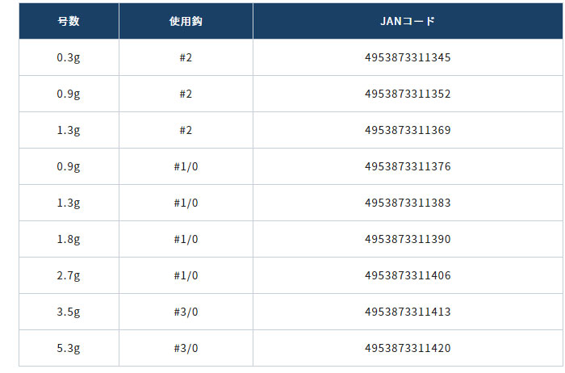565x373 pixels.
Task: Select JAN code 4953873311383
Action: tap(408, 203)
